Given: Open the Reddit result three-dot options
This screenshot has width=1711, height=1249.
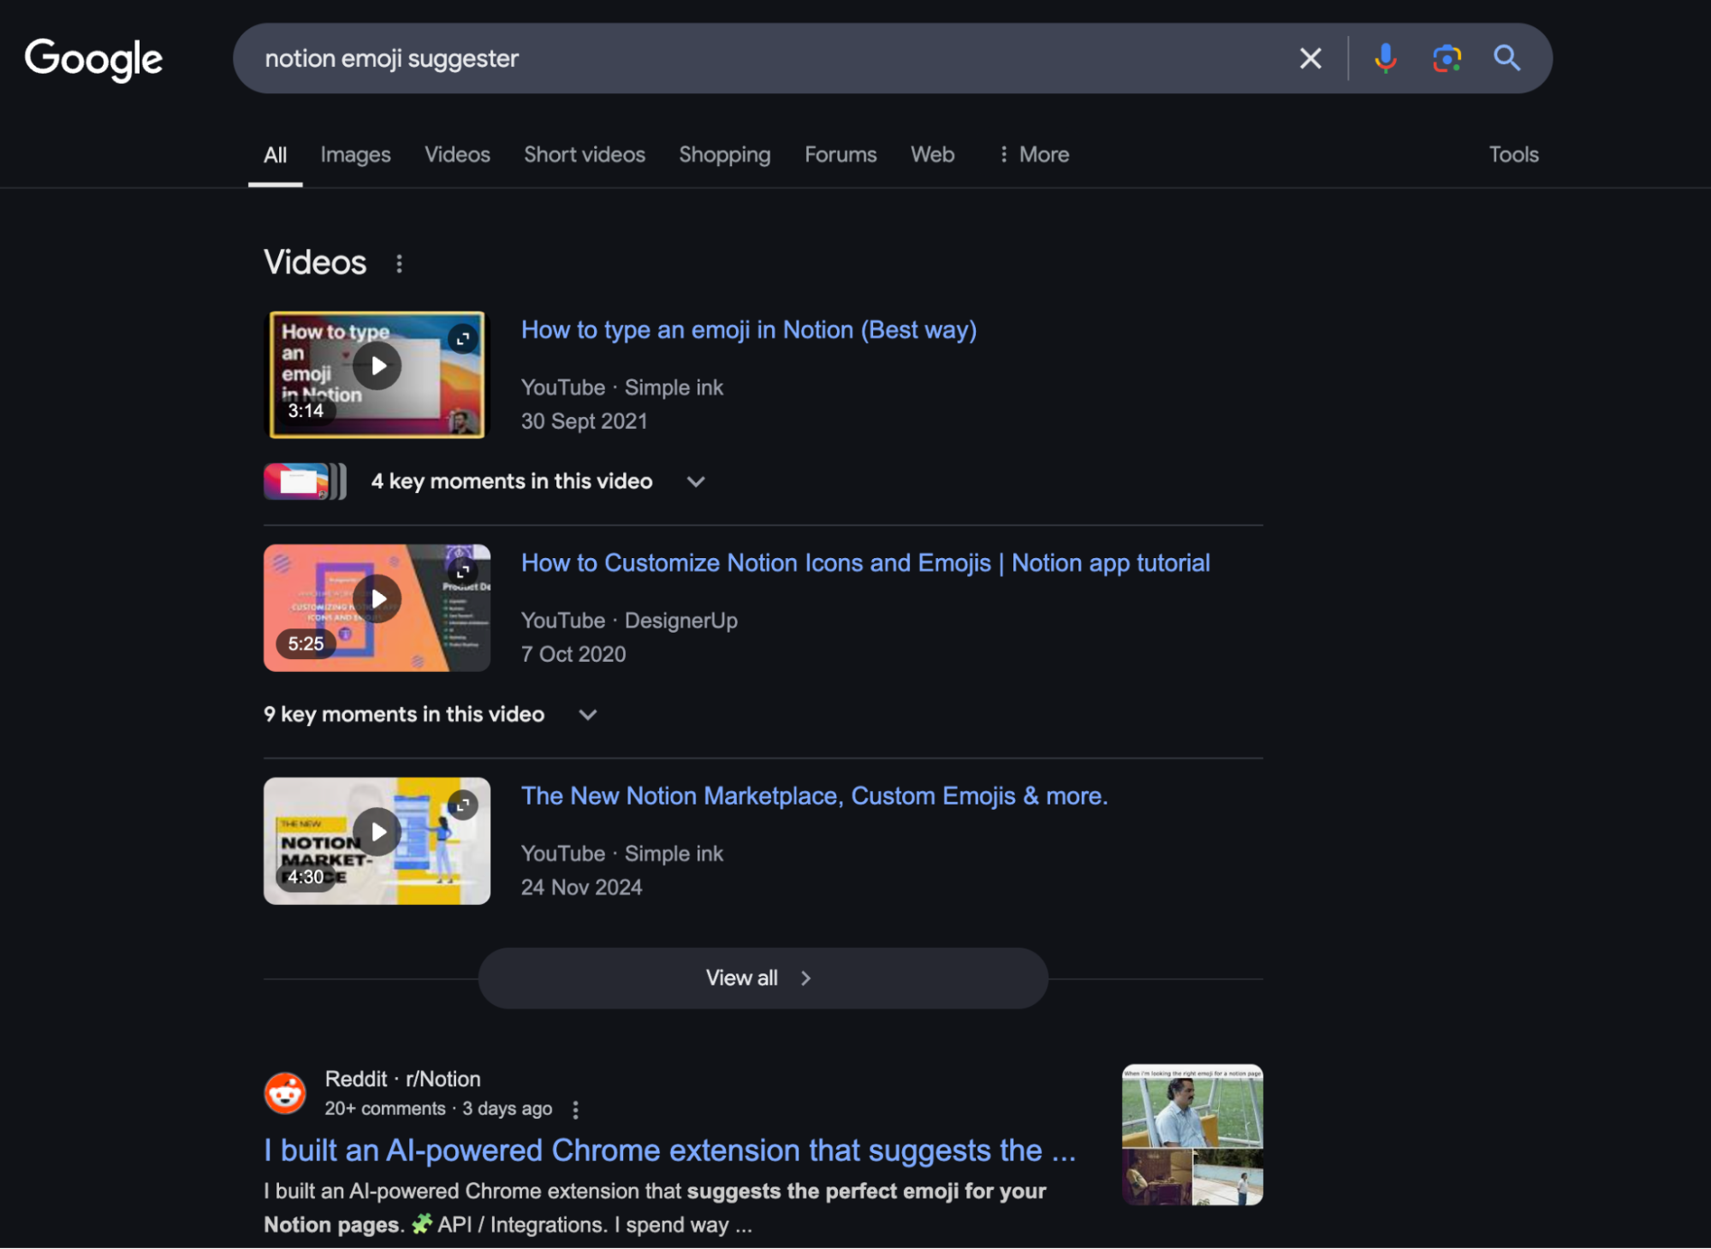Looking at the screenshot, I should point(575,1109).
